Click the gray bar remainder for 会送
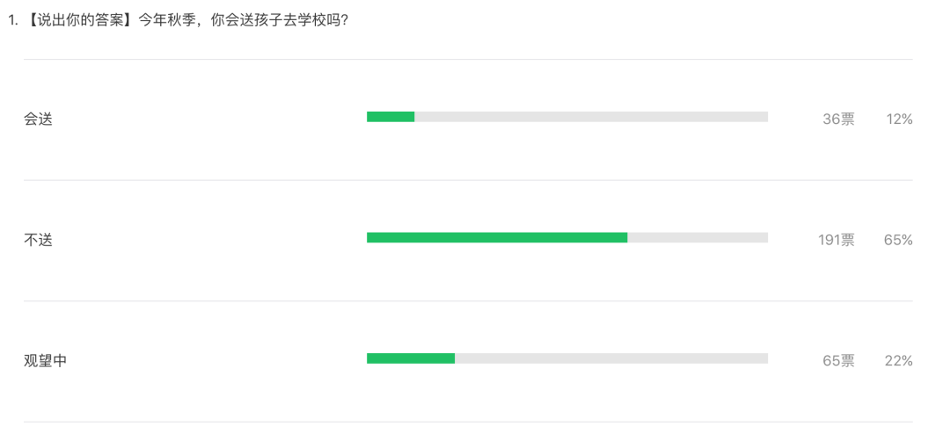This screenshot has width=950, height=441. pyautogui.click(x=591, y=117)
